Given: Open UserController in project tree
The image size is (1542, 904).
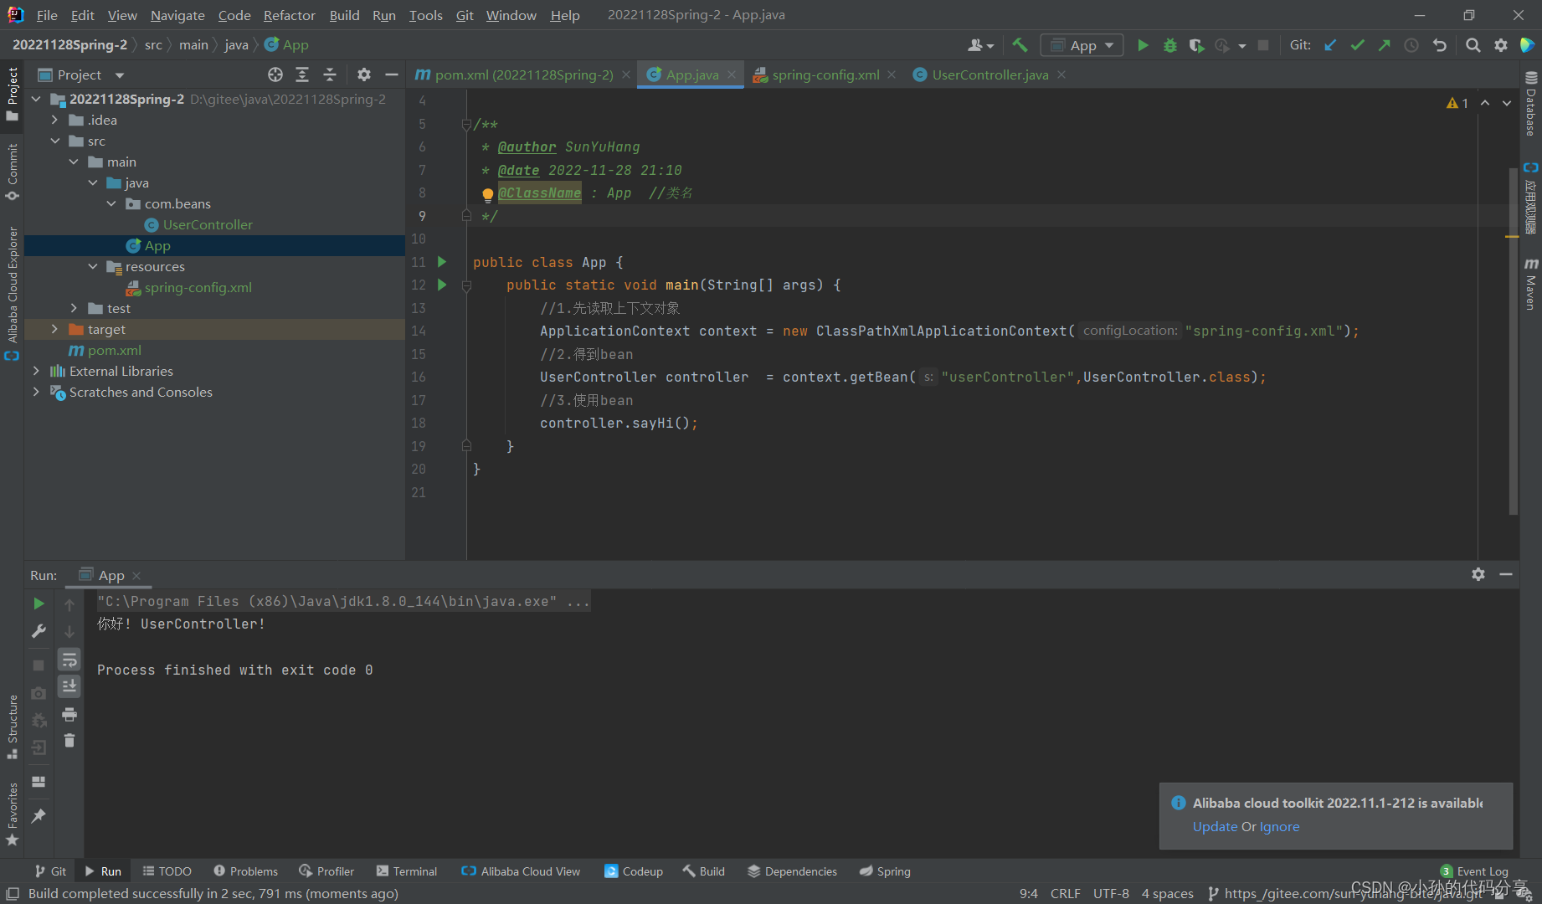Looking at the screenshot, I should tap(208, 224).
